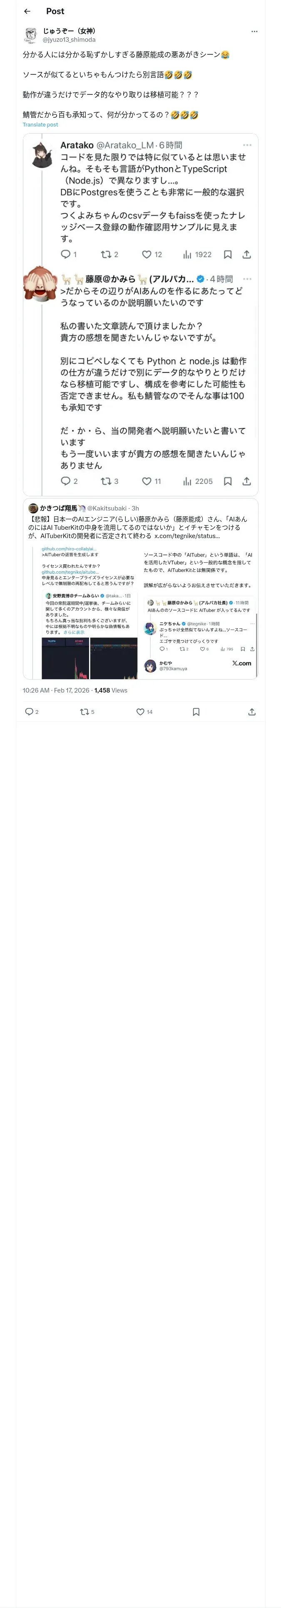281x1608 pixels.
Task: Click the Translate post link
Action: (40, 125)
